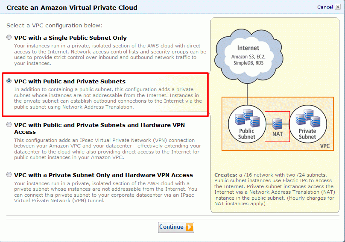Choose Public and Private Subnets and Hardware VPN radio
Image resolution: width=345 pixels, height=242 pixels.
[x=9, y=124]
